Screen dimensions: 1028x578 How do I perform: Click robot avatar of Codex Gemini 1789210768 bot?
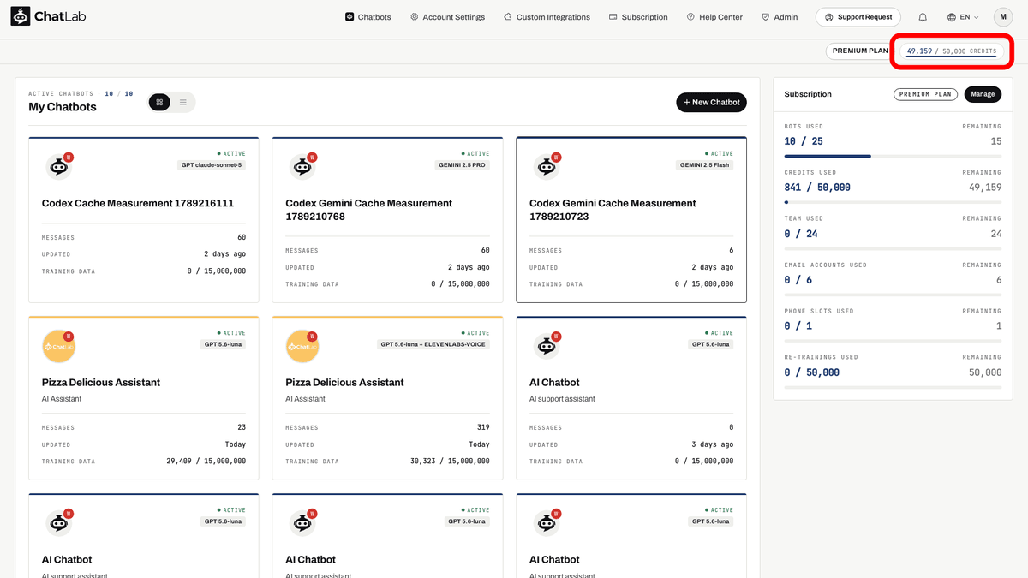tap(302, 166)
